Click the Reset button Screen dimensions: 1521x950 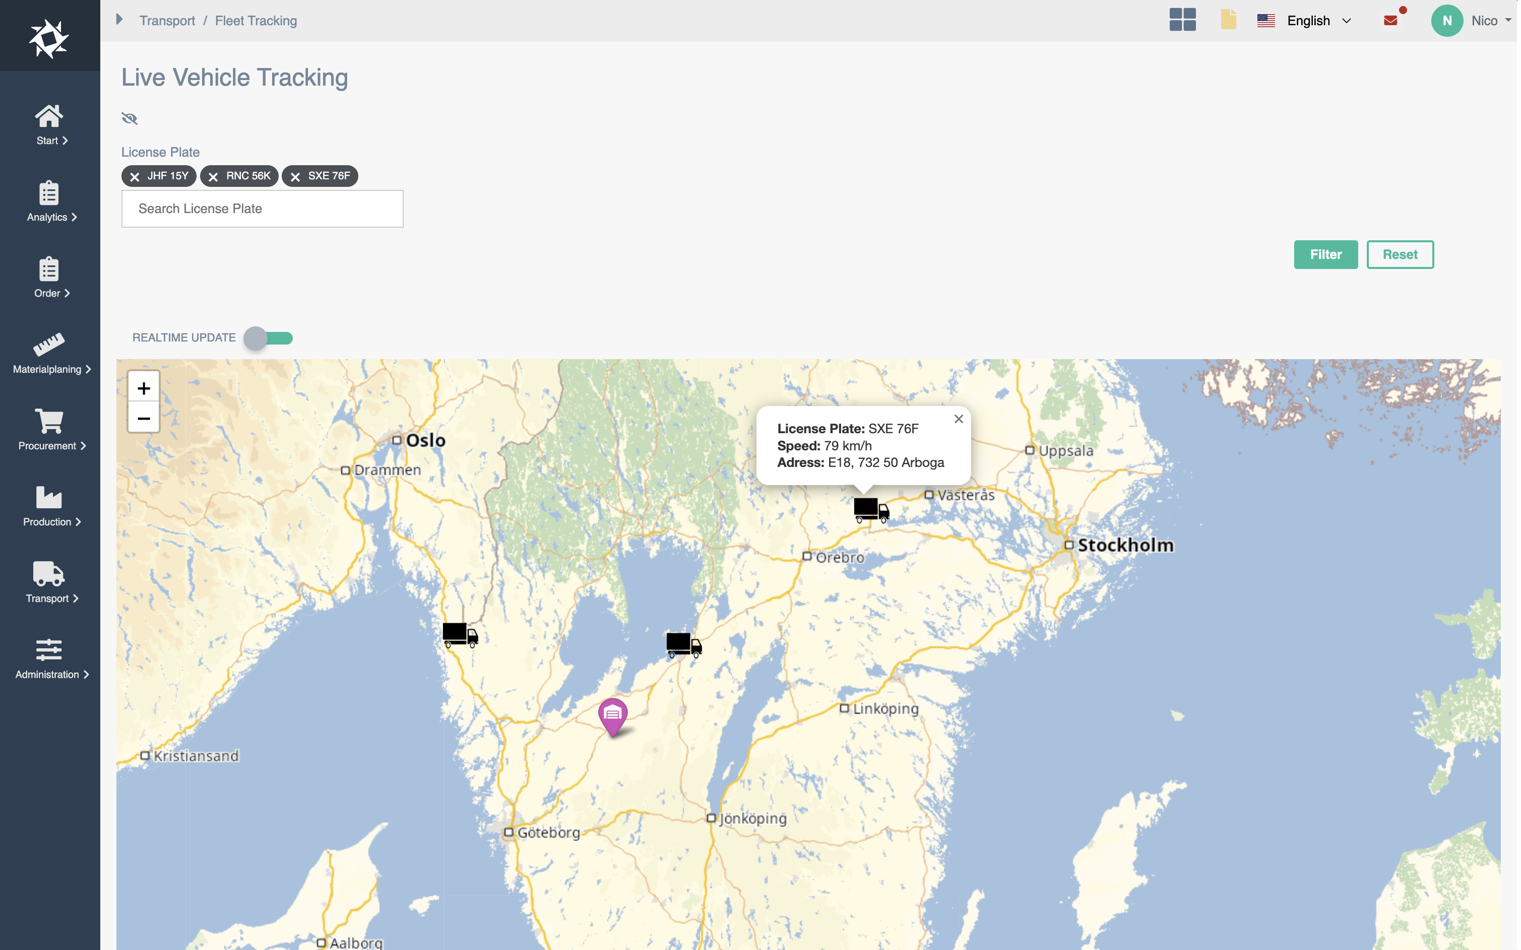(1399, 254)
